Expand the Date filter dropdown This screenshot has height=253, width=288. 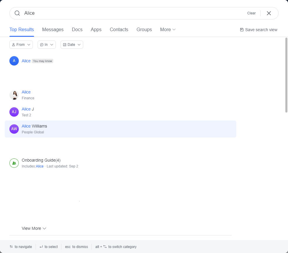(x=72, y=45)
